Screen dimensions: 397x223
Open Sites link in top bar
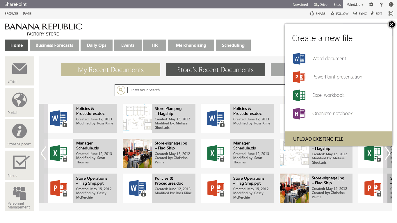(337, 5)
